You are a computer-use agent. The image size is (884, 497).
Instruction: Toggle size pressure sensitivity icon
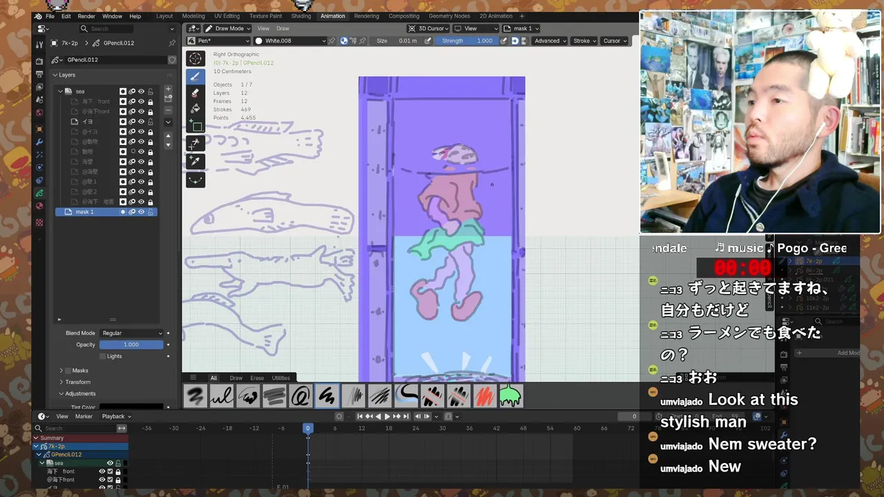click(428, 41)
